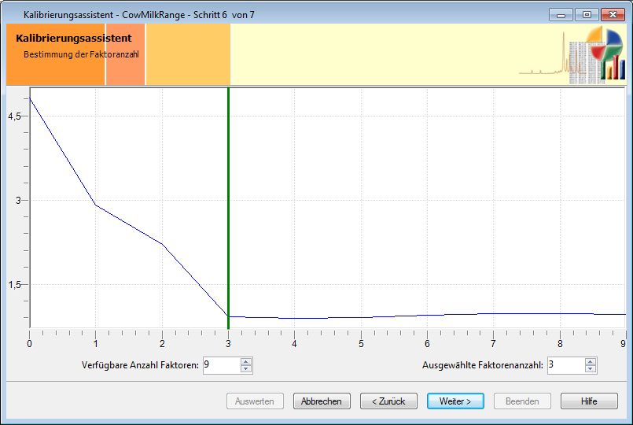The width and height of the screenshot is (633, 425).
Task: Focus the Verfügbare Anzahl Faktoren input field
Action: (220, 365)
